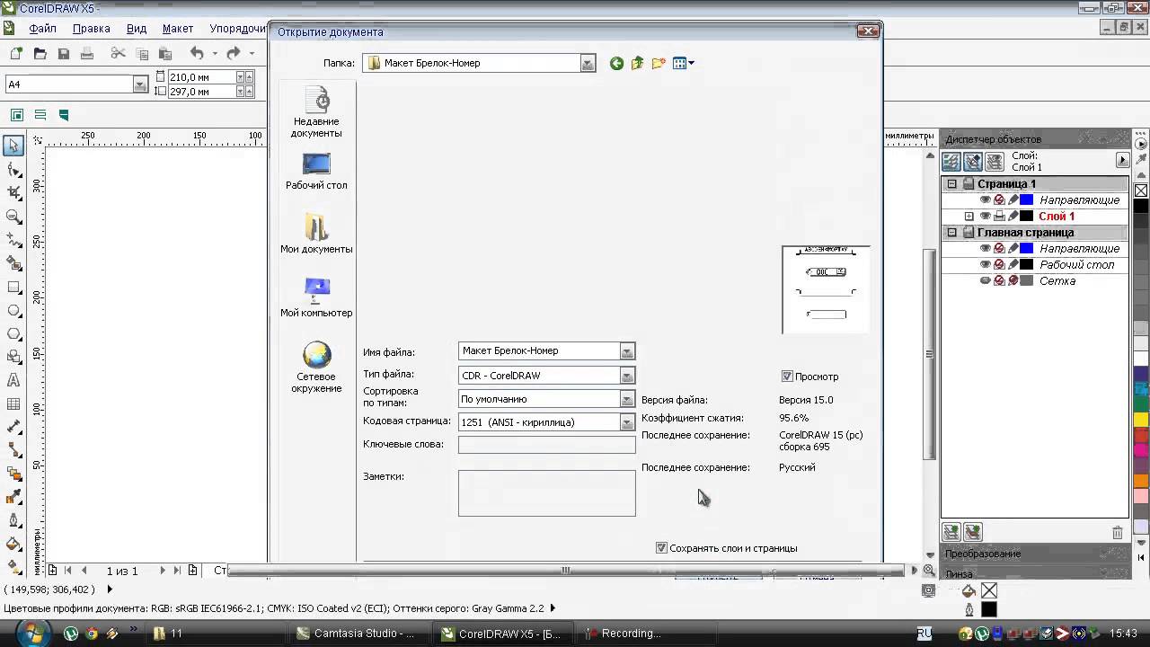This screenshot has width=1150, height=647.
Task: Collapse Главная страница tree node
Action: [952, 233]
